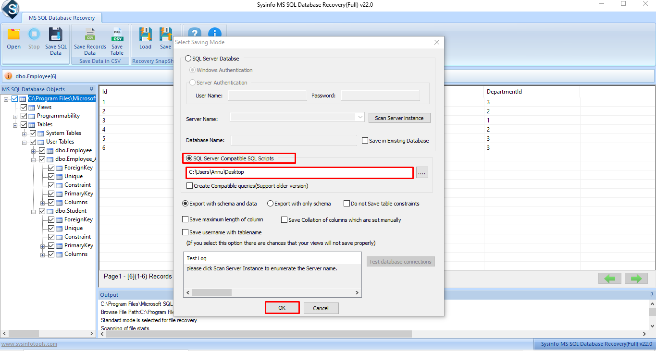The height and width of the screenshot is (351, 656).
Task: Enable Save maximum length of column
Action: [x=186, y=219]
